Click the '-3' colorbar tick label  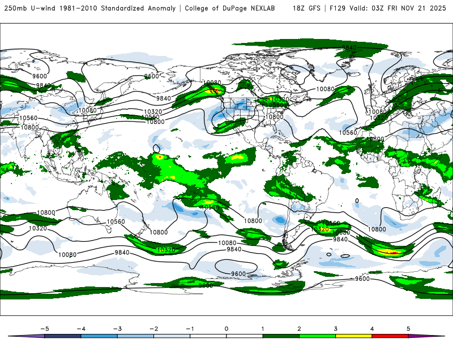[117, 329]
